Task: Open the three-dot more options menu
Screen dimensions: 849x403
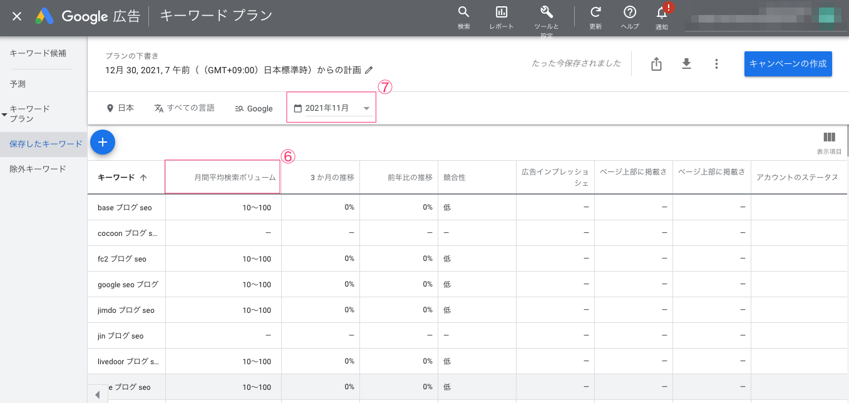Action: pos(716,64)
